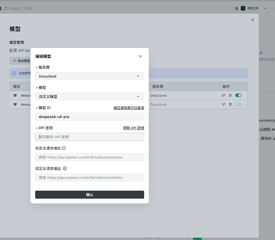The width and height of the screenshot is (275, 240).
Task: Click the 前往服务商平台查询 link
Action: [x=129, y=108]
